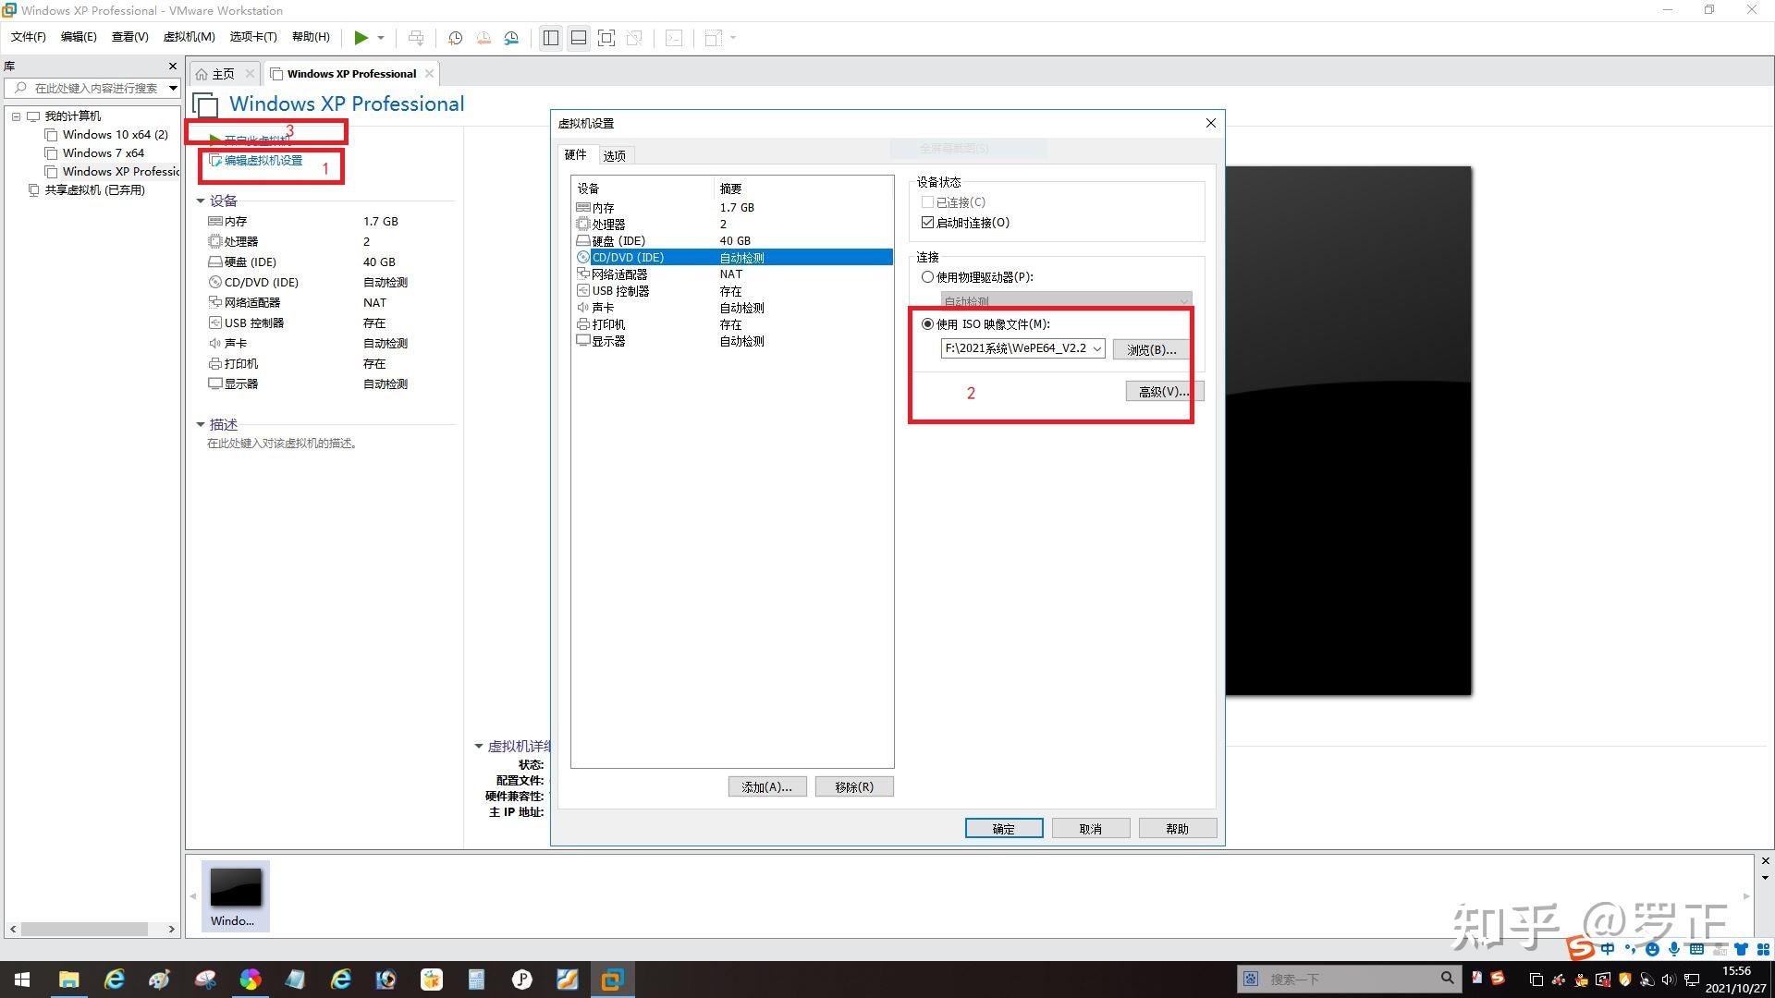Screen dimensions: 1775x998
Task: Open the snapshot manager
Action: click(x=511, y=38)
